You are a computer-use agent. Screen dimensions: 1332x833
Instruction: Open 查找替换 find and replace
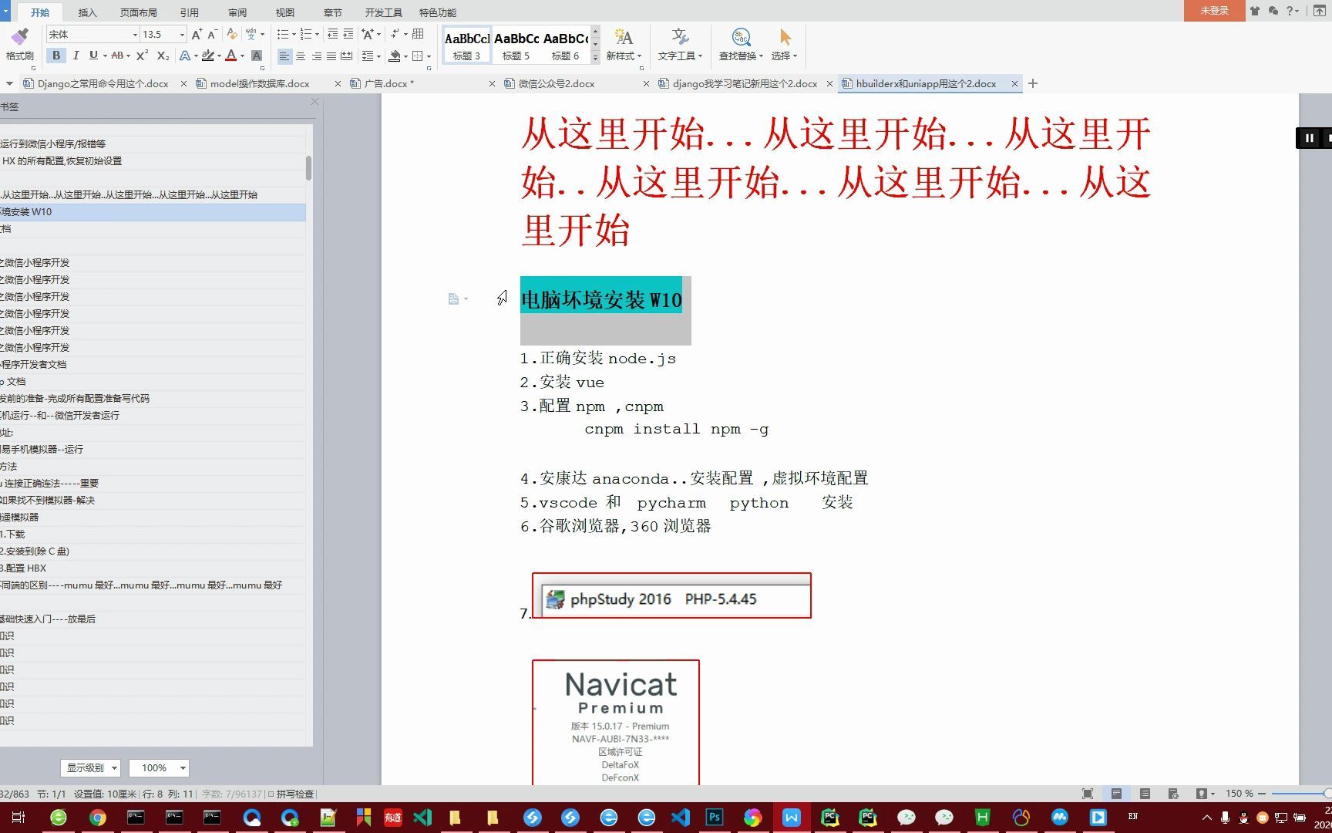(741, 45)
